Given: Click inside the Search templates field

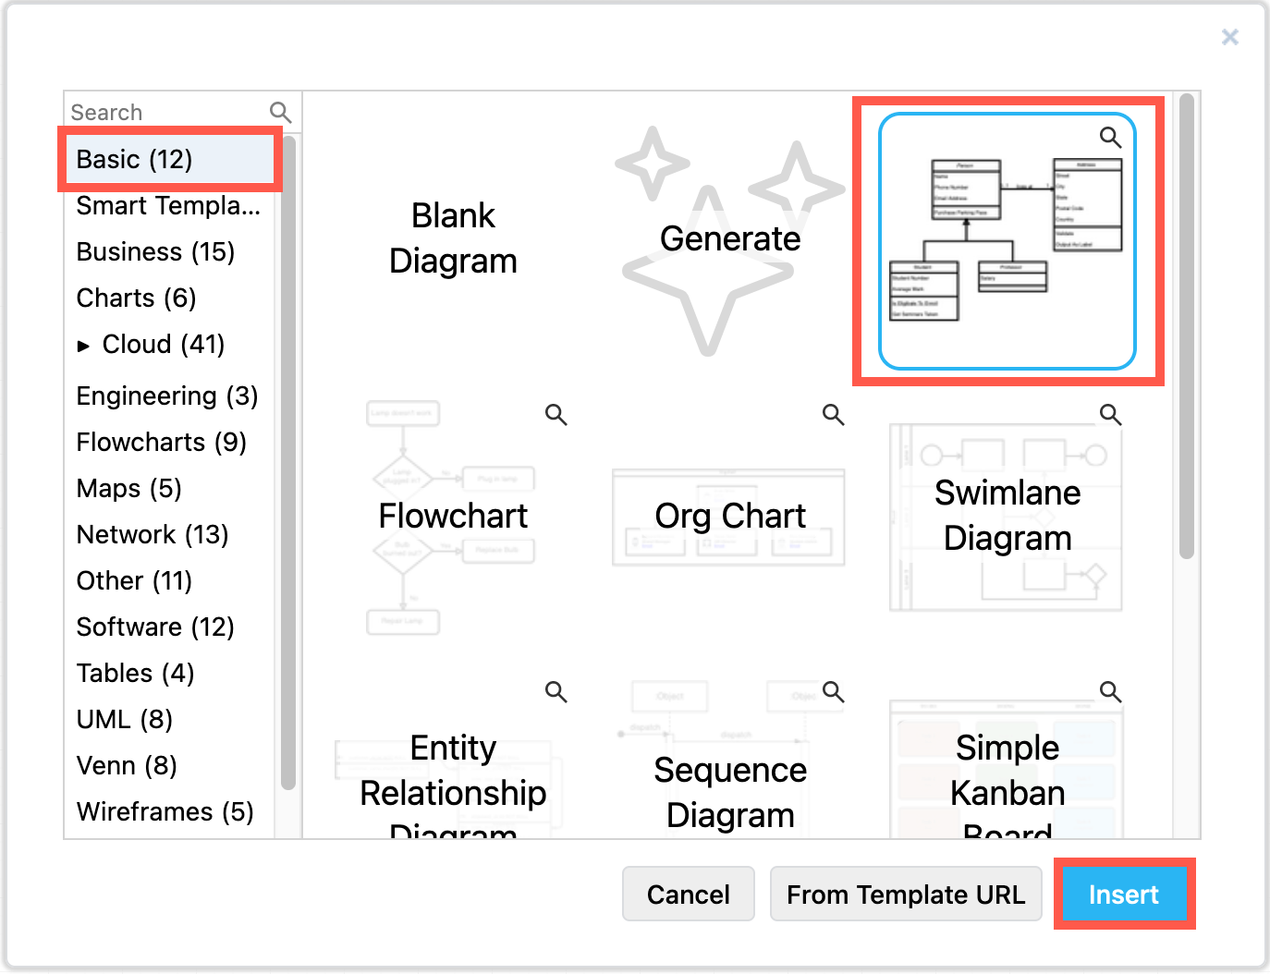Looking at the screenshot, I should coord(157,111).
